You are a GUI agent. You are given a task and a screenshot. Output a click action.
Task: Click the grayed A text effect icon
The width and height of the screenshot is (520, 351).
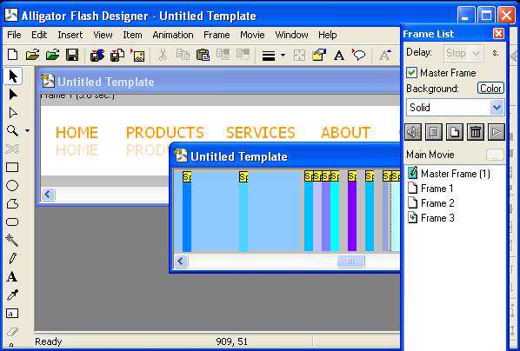click(x=385, y=56)
